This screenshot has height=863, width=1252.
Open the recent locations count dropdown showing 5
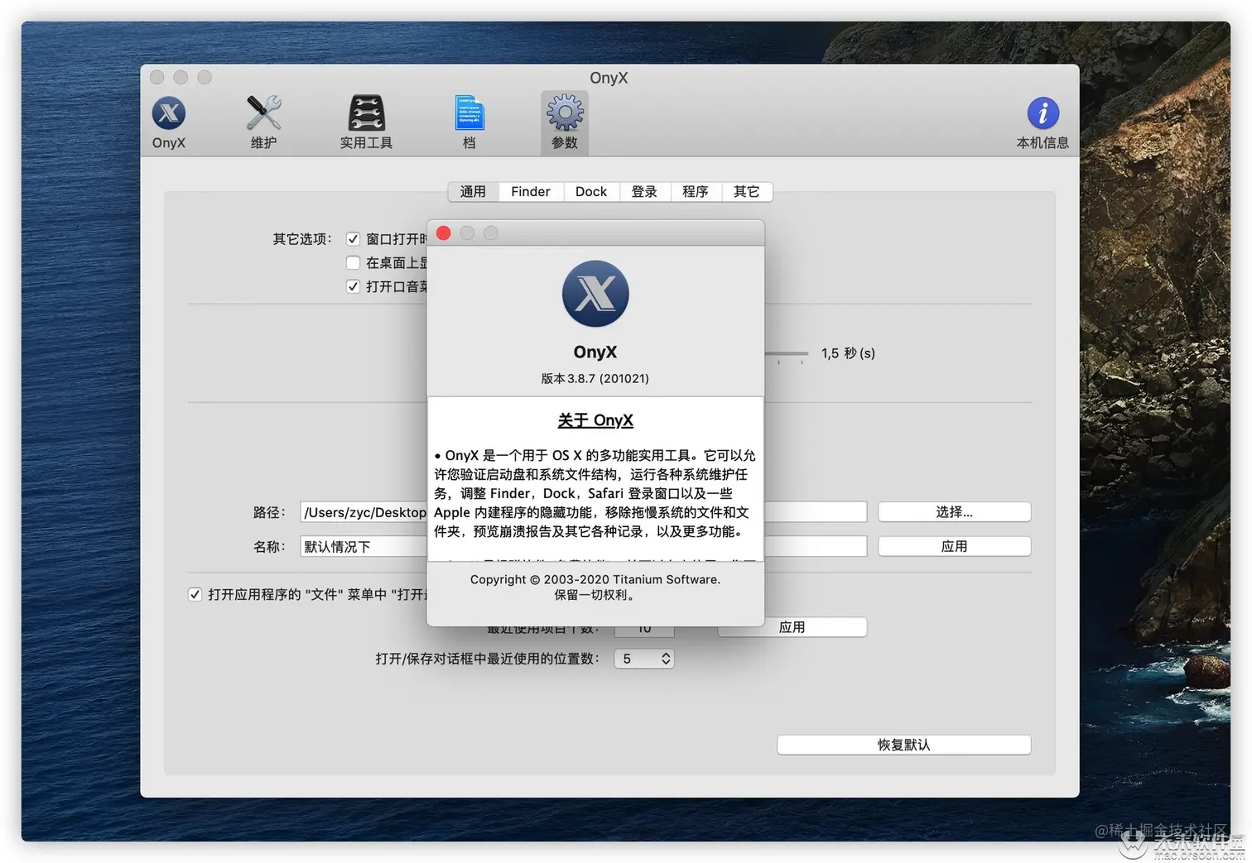(x=644, y=659)
